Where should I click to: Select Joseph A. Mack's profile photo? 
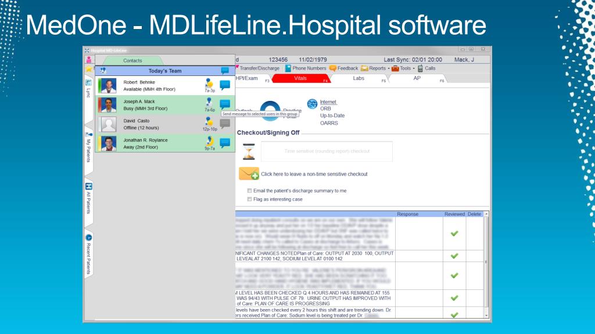click(x=109, y=105)
